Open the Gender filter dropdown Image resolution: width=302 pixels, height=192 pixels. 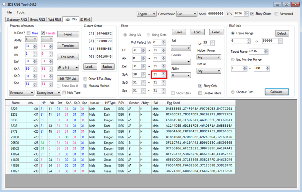point(181,62)
